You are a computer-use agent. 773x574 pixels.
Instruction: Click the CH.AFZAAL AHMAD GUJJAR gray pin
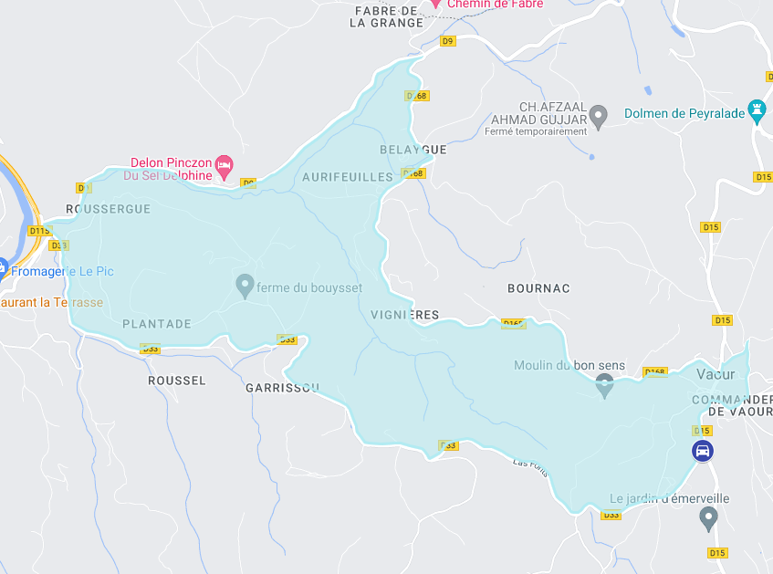click(x=599, y=117)
